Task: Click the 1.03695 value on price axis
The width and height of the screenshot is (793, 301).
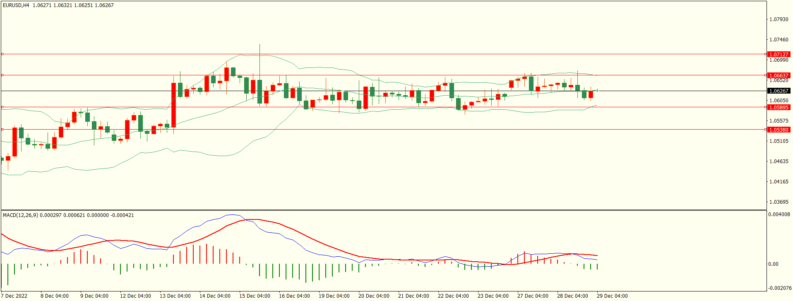Action: (x=779, y=202)
